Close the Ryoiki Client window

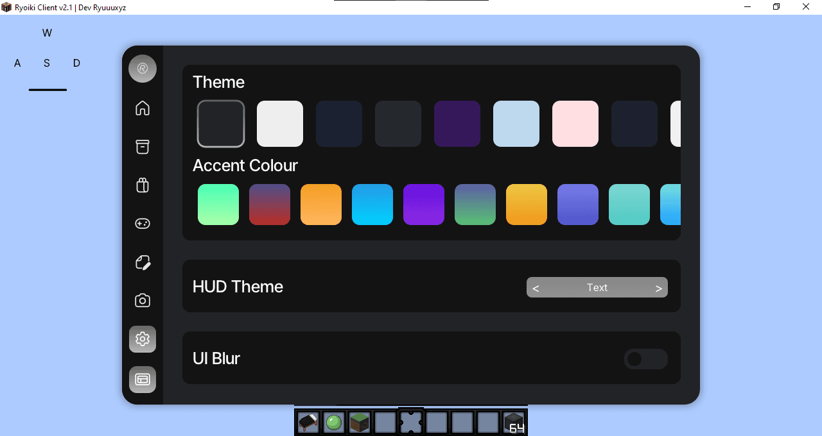pos(806,6)
